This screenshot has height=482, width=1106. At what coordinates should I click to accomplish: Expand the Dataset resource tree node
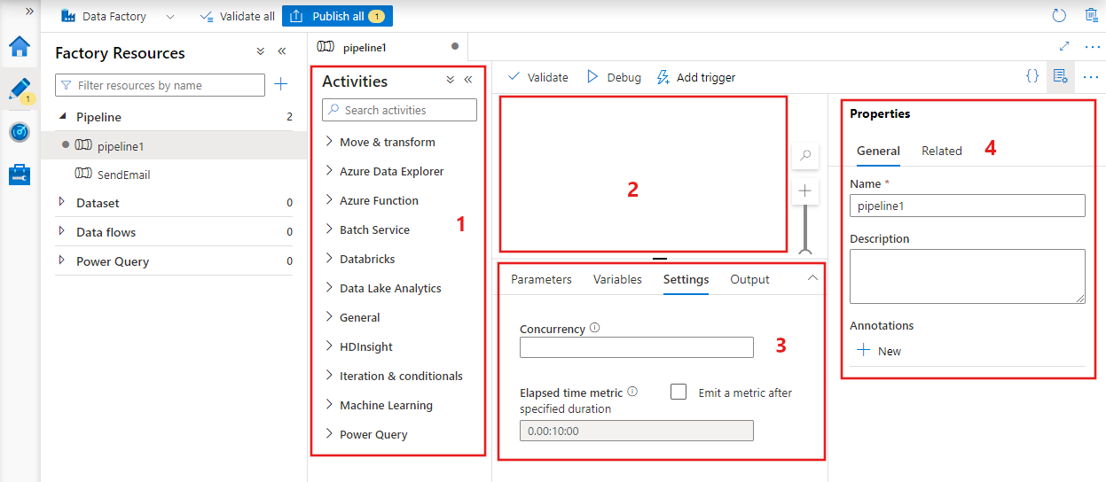click(x=61, y=203)
